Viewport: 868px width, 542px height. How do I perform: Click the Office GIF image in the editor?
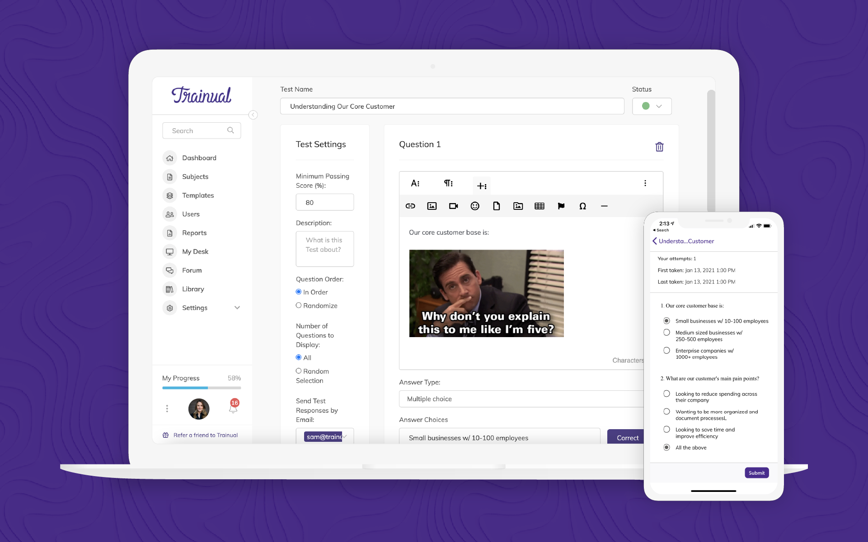coord(487,293)
